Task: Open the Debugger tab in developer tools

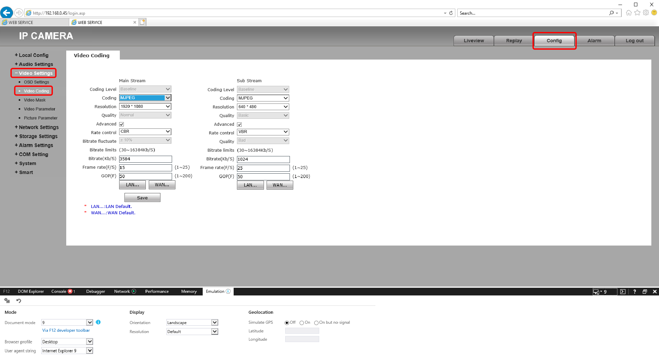Action: pos(96,291)
